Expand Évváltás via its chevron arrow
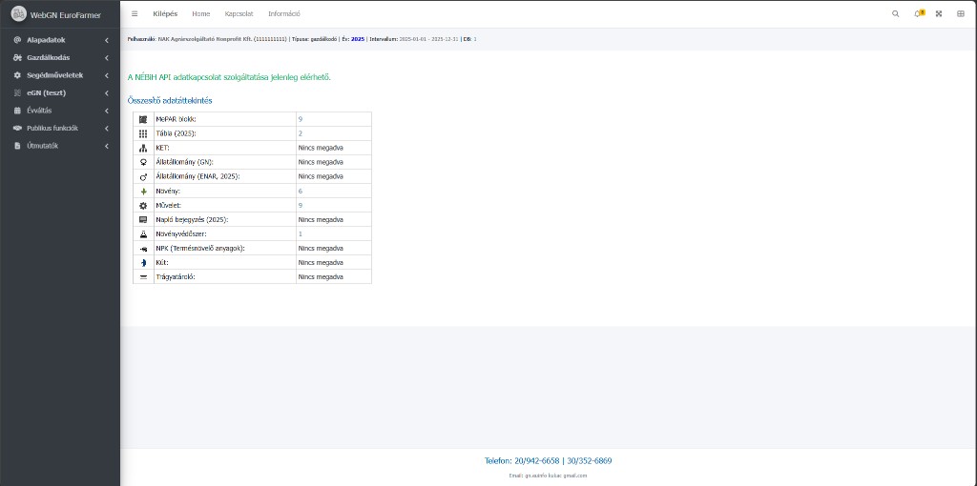The width and height of the screenshot is (977, 486). pos(107,111)
